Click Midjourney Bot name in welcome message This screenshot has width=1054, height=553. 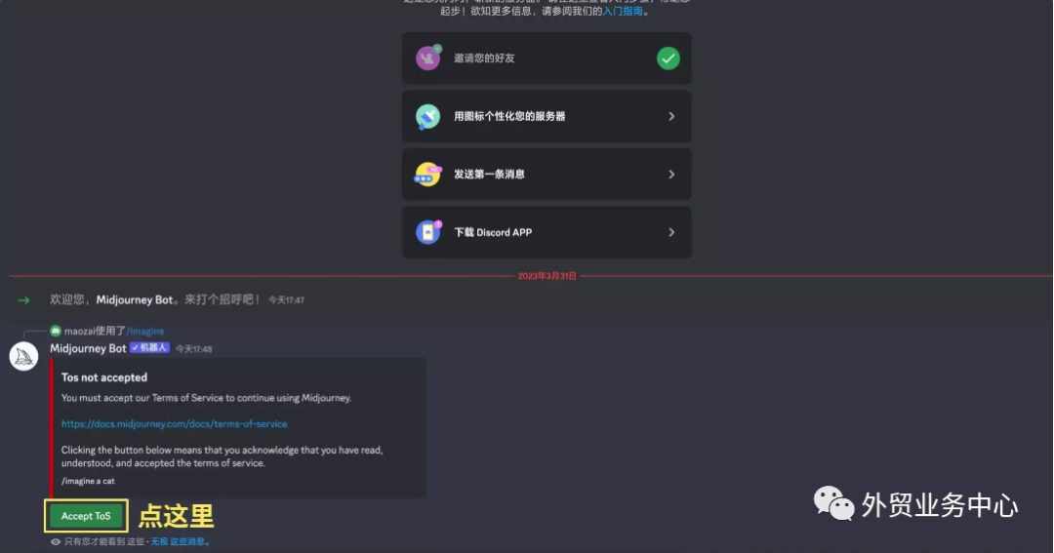click(135, 299)
